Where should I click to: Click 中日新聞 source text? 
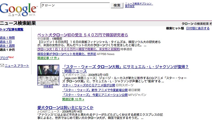click(x=43, y=39)
